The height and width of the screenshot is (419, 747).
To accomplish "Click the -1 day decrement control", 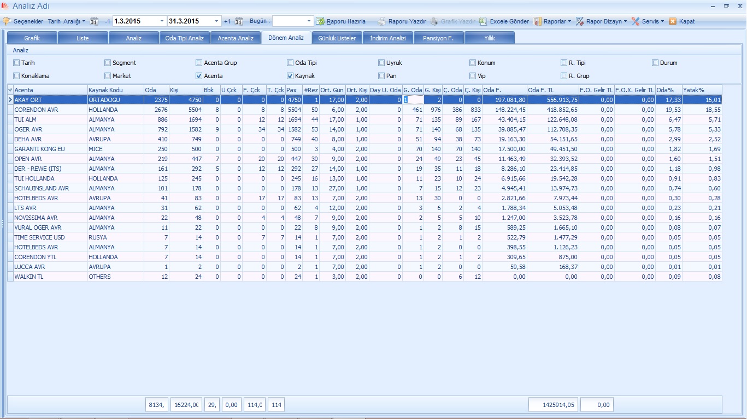I will pos(107,21).
